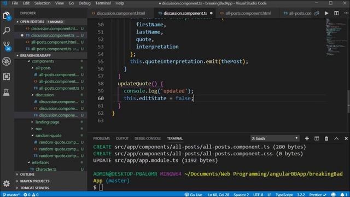Expand the landing-page folder
Image resolution: width=350 pixels, height=197 pixels.
[47, 122]
